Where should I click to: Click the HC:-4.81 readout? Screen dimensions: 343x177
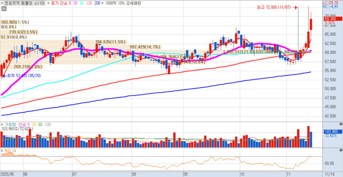pyautogui.click(x=331, y=6)
